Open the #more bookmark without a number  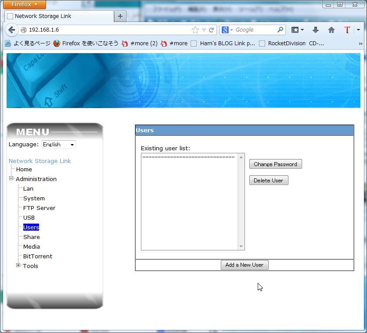174,43
